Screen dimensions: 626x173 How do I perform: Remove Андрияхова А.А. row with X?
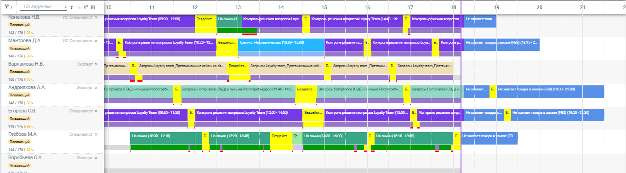(x=96, y=87)
